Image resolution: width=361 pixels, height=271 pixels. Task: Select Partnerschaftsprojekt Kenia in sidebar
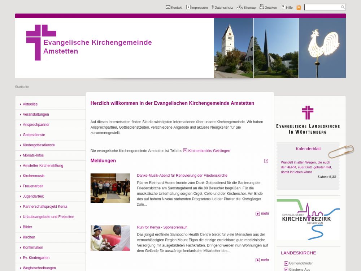[x=45, y=206]
